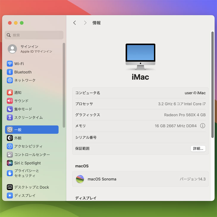The width and height of the screenshot is (217, 217).
Task: Select the ネットワーク globe icon
Action: [x=10, y=80]
